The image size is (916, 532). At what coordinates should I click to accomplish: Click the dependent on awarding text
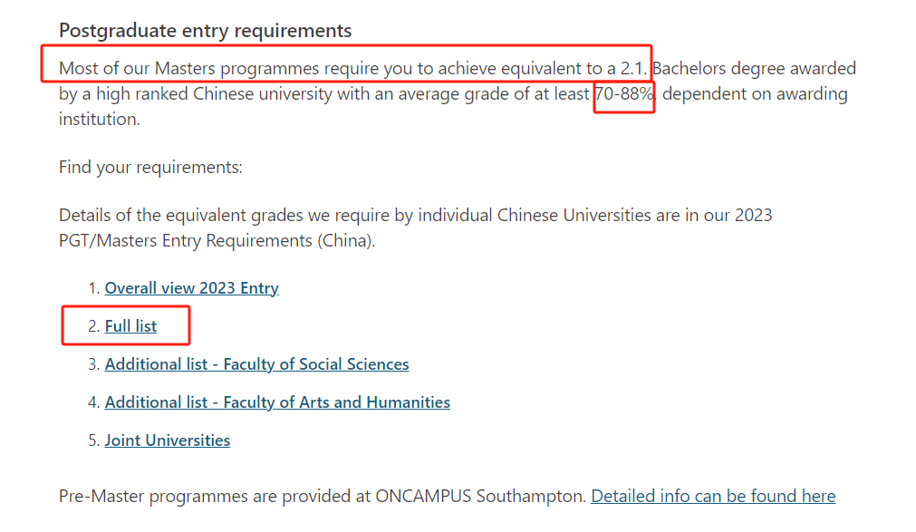755,93
